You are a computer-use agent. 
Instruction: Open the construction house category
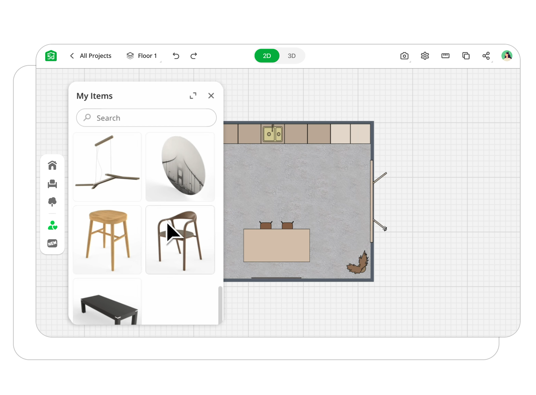pyautogui.click(x=52, y=165)
